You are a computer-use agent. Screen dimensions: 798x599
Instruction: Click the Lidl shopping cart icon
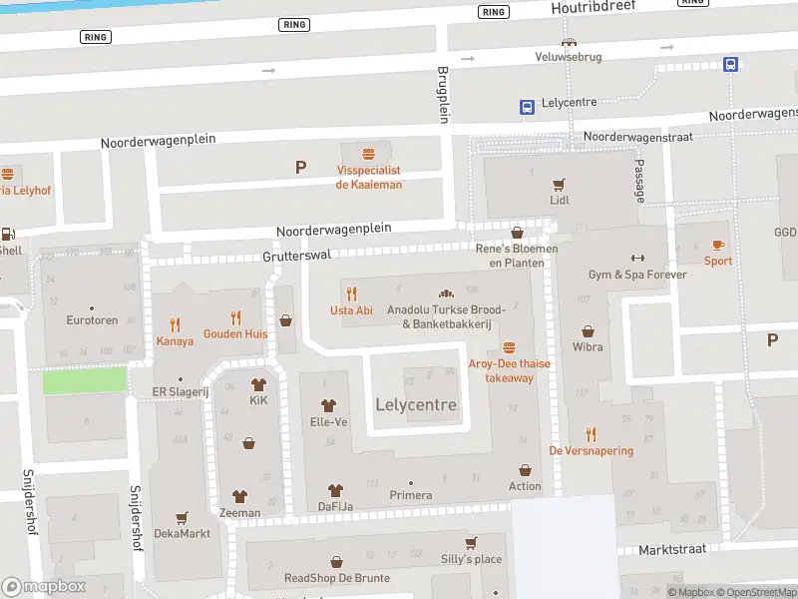(x=559, y=184)
